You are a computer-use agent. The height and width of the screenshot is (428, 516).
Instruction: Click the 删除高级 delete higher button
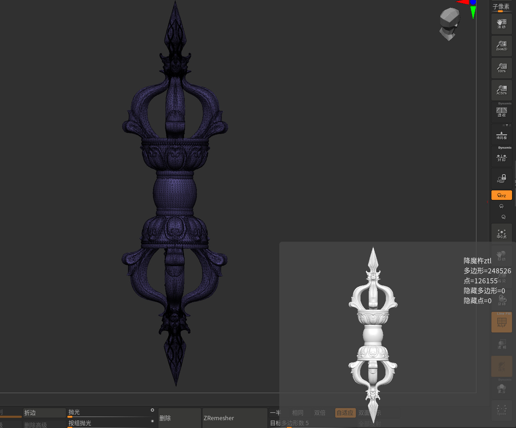pyautogui.click(x=44, y=424)
